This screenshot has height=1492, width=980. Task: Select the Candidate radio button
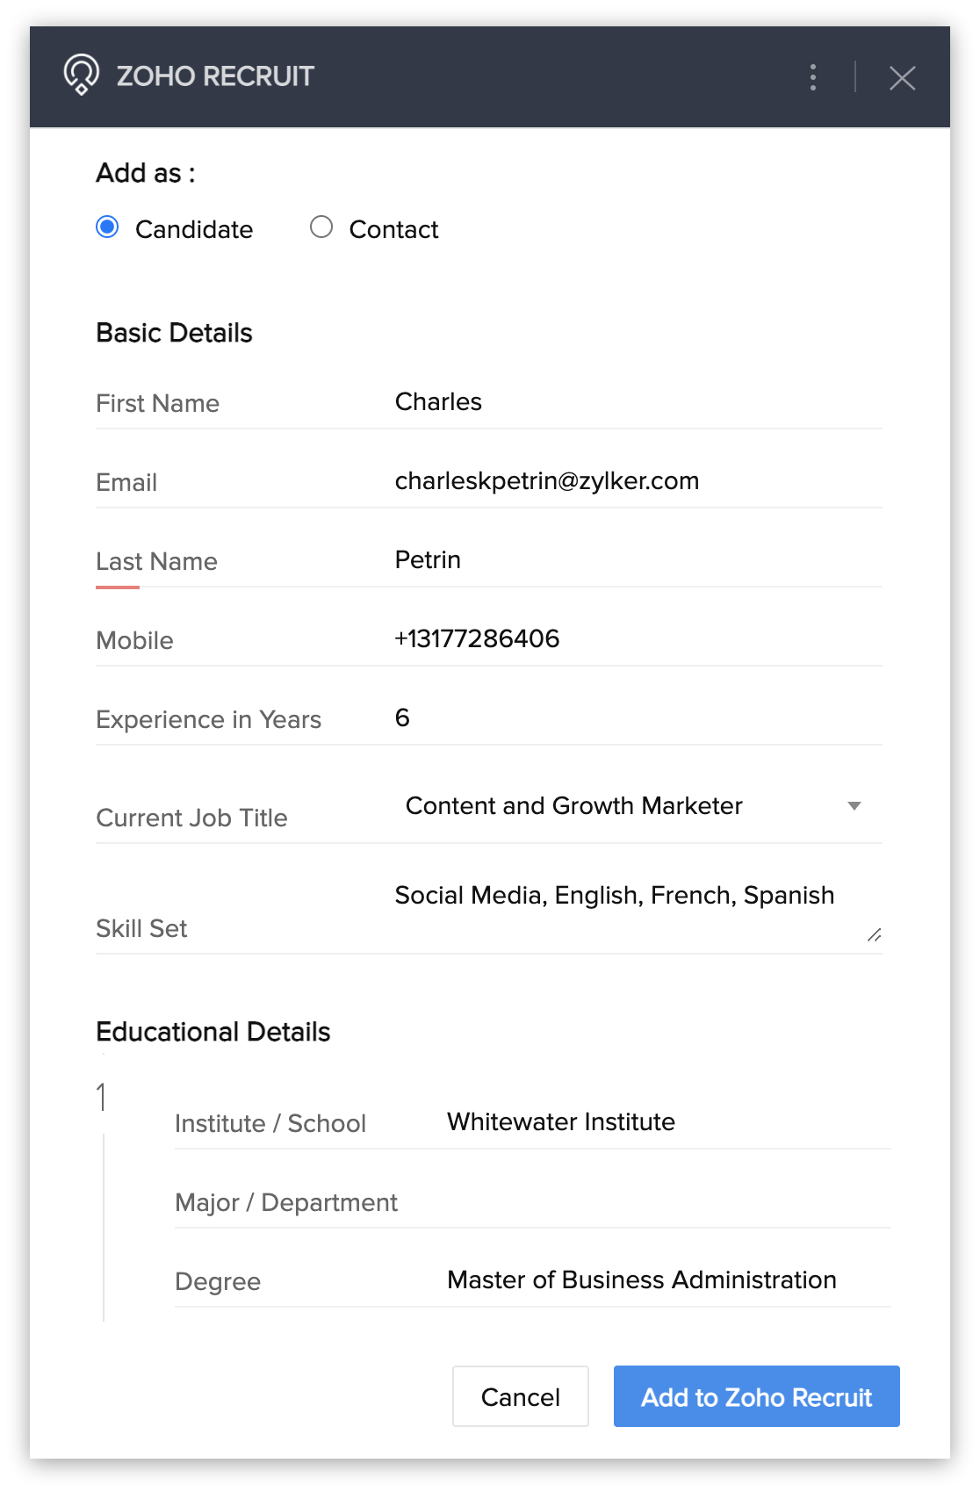[x=107, y=227]
